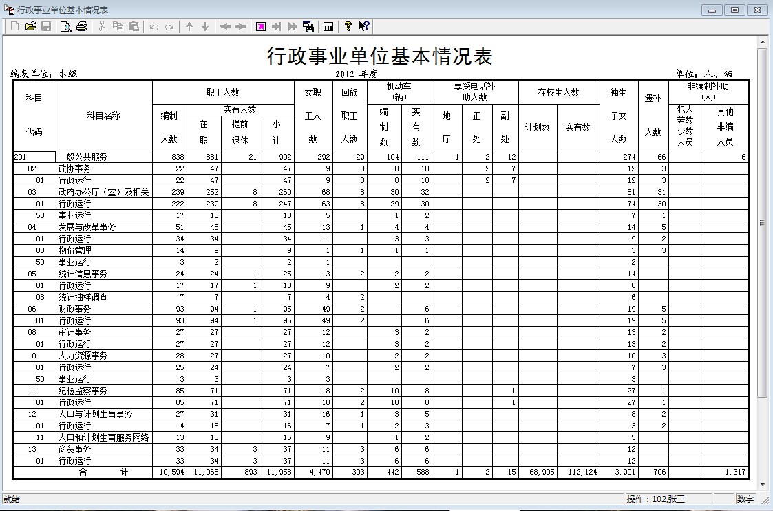Activate the context help pointer icon
Viewport: 773px width, 511px height.
pos(364,26)
